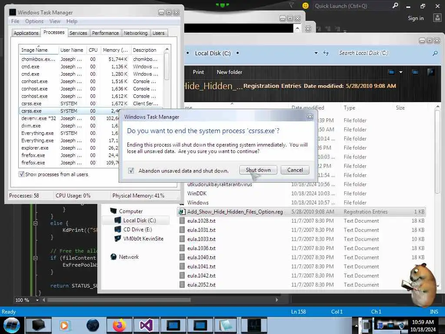Open the Options menu in Task Manager

coord(34,21)
